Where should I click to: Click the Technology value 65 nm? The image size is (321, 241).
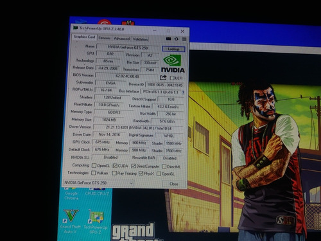pyautogui.click(x=108, y=61)
